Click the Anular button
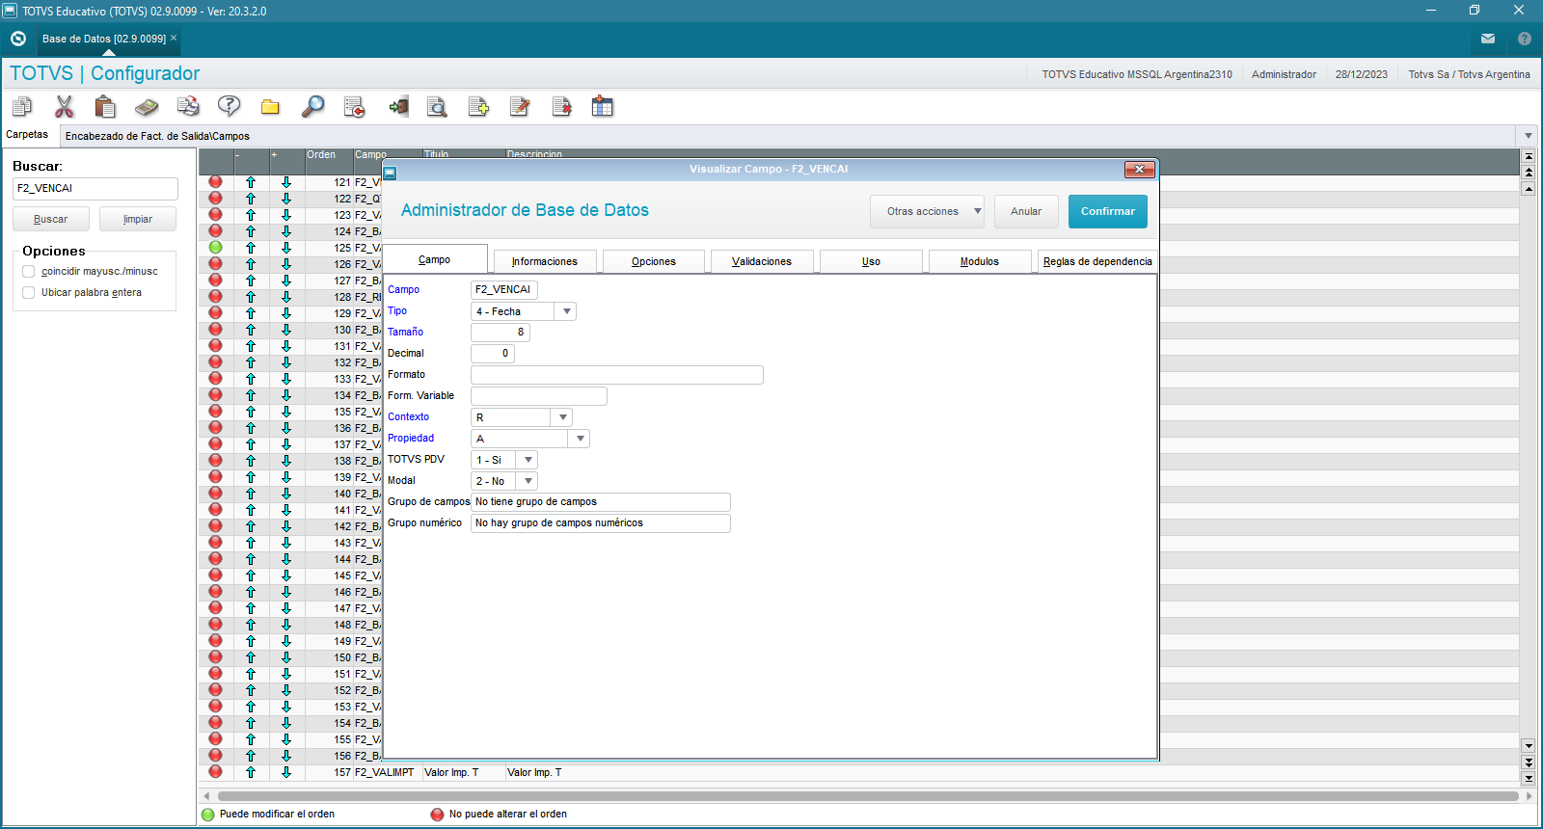Screen dimensions: 1543x829 tap(1026, 211)
